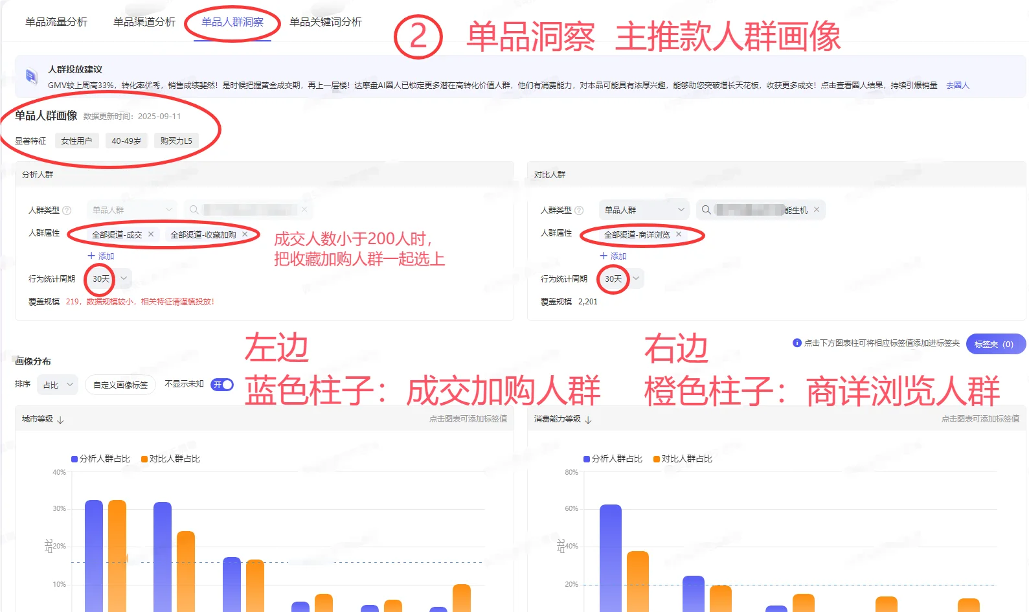Click the search icon in 对比人群 field
1029x612 pixels.
[x=707, y=210]
